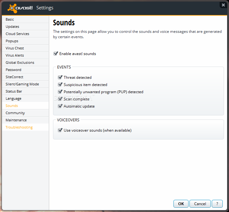Select SiteCorrect in sidebar
The height and width of the screenshot is (212, 229).
point(25,77)
